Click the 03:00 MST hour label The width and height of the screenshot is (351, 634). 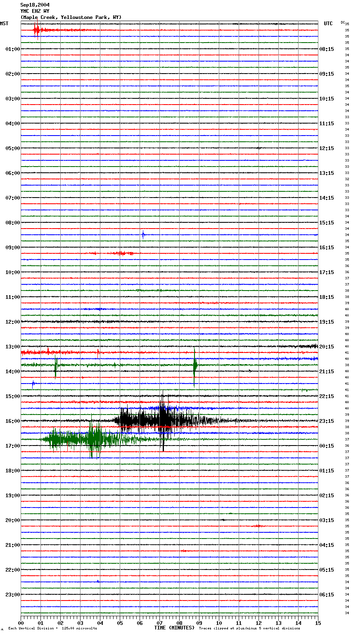click(x=12, y=99)
